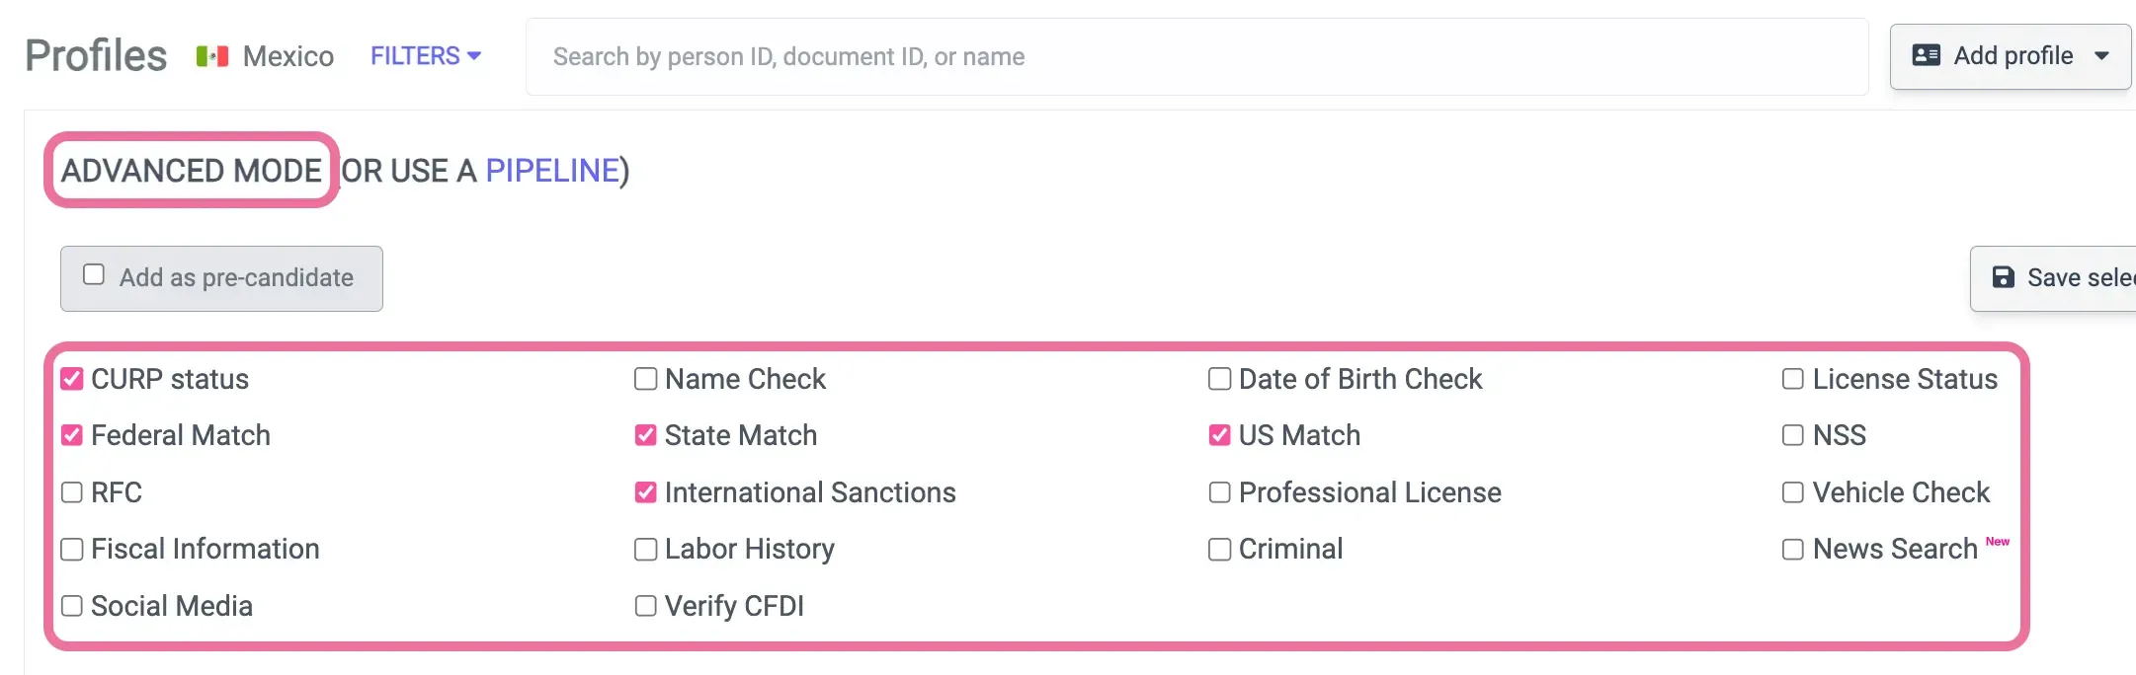
Task: Disable the International Sanctions check
Action: coord(645,491)
